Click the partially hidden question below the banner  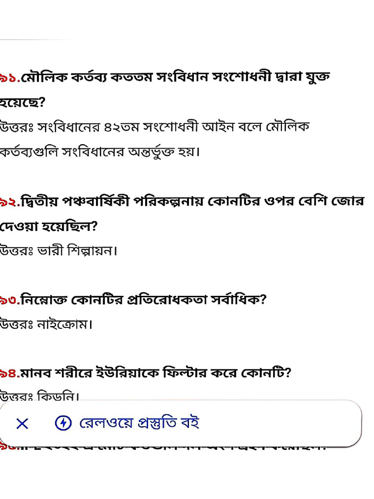[x=163, y=446]
